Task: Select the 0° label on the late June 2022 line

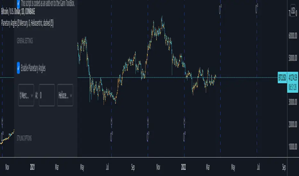Action: [x=257, y=10]
